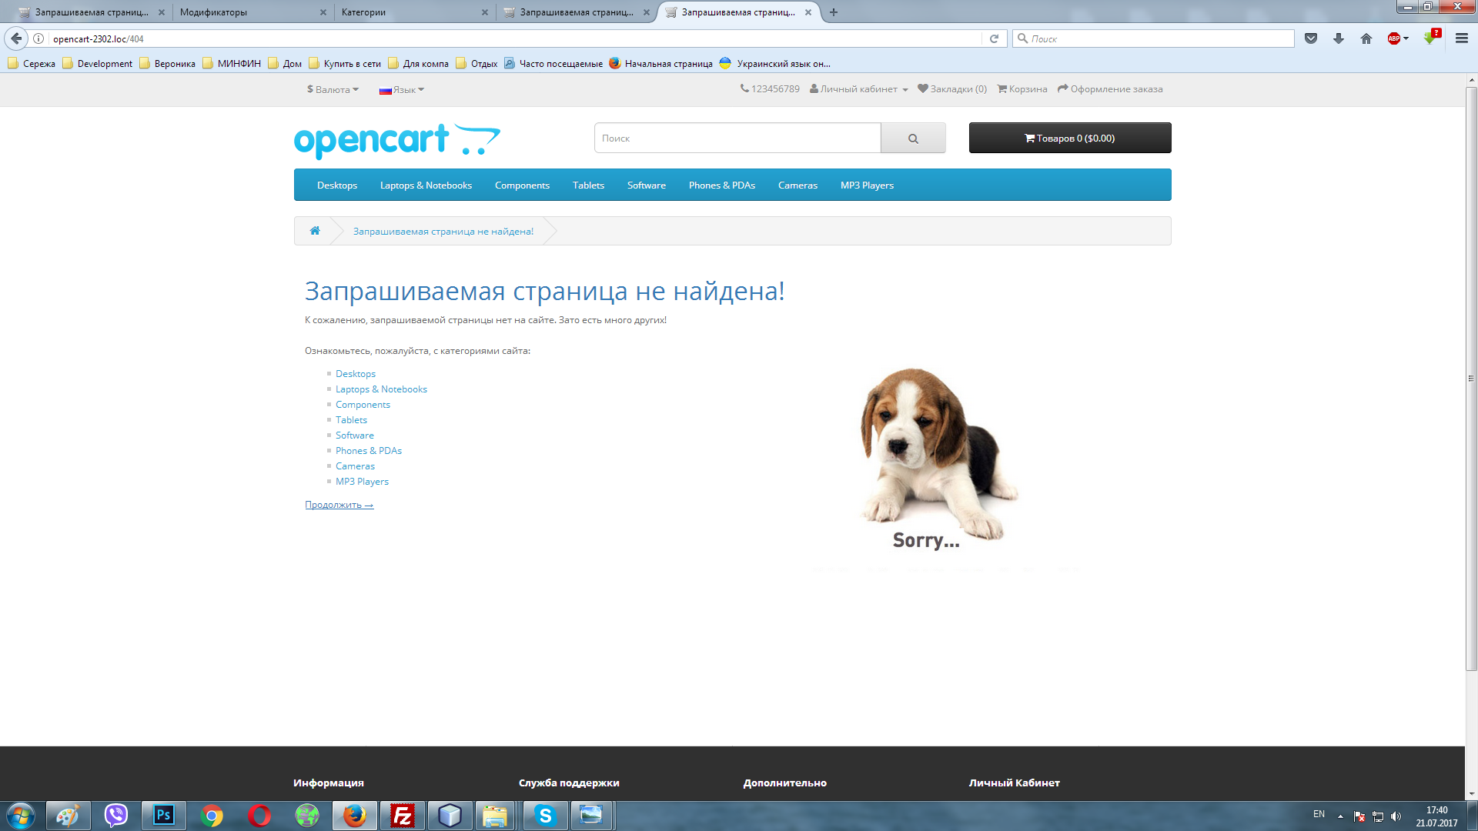Image resolution: width=1478 pixels, height=831 pixels.
Task: Click the store Поиск input field
Action: [737, 138]
